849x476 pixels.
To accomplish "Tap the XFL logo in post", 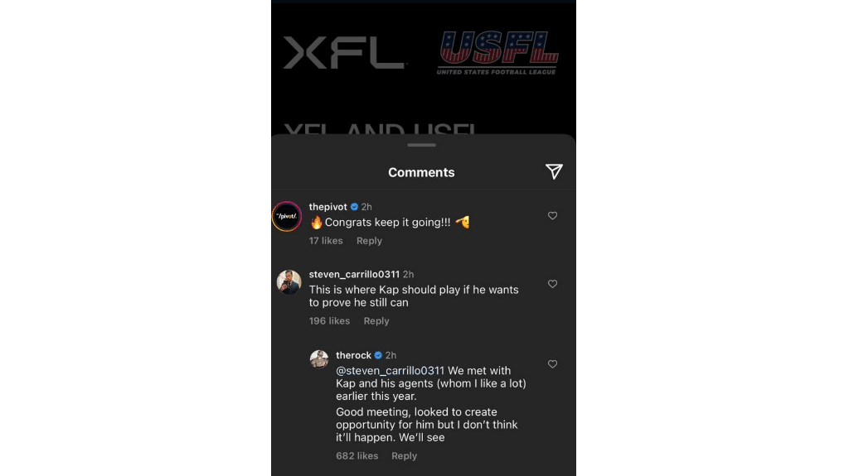I will point(344,52).
